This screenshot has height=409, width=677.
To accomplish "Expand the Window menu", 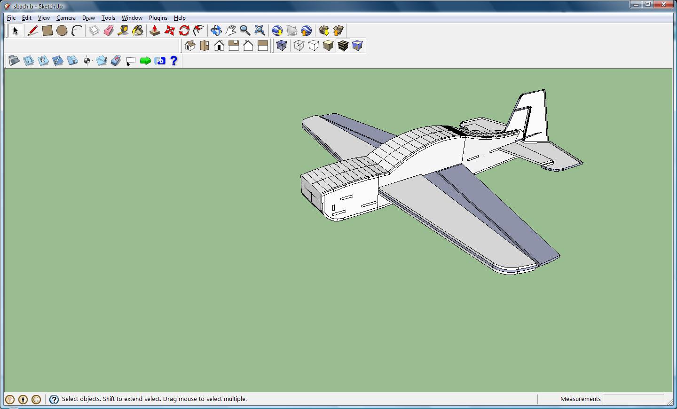I will (132, 18).
